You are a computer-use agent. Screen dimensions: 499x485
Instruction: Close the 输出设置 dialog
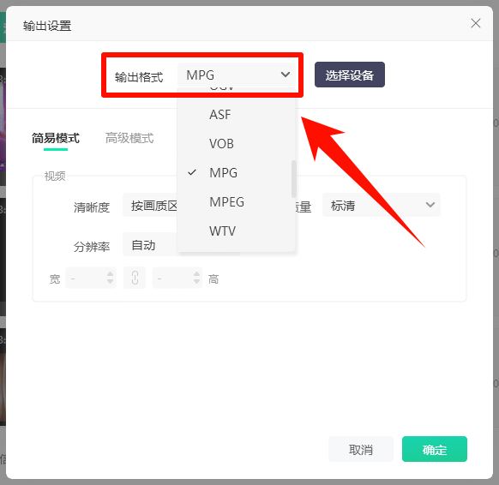click(476, 23)
